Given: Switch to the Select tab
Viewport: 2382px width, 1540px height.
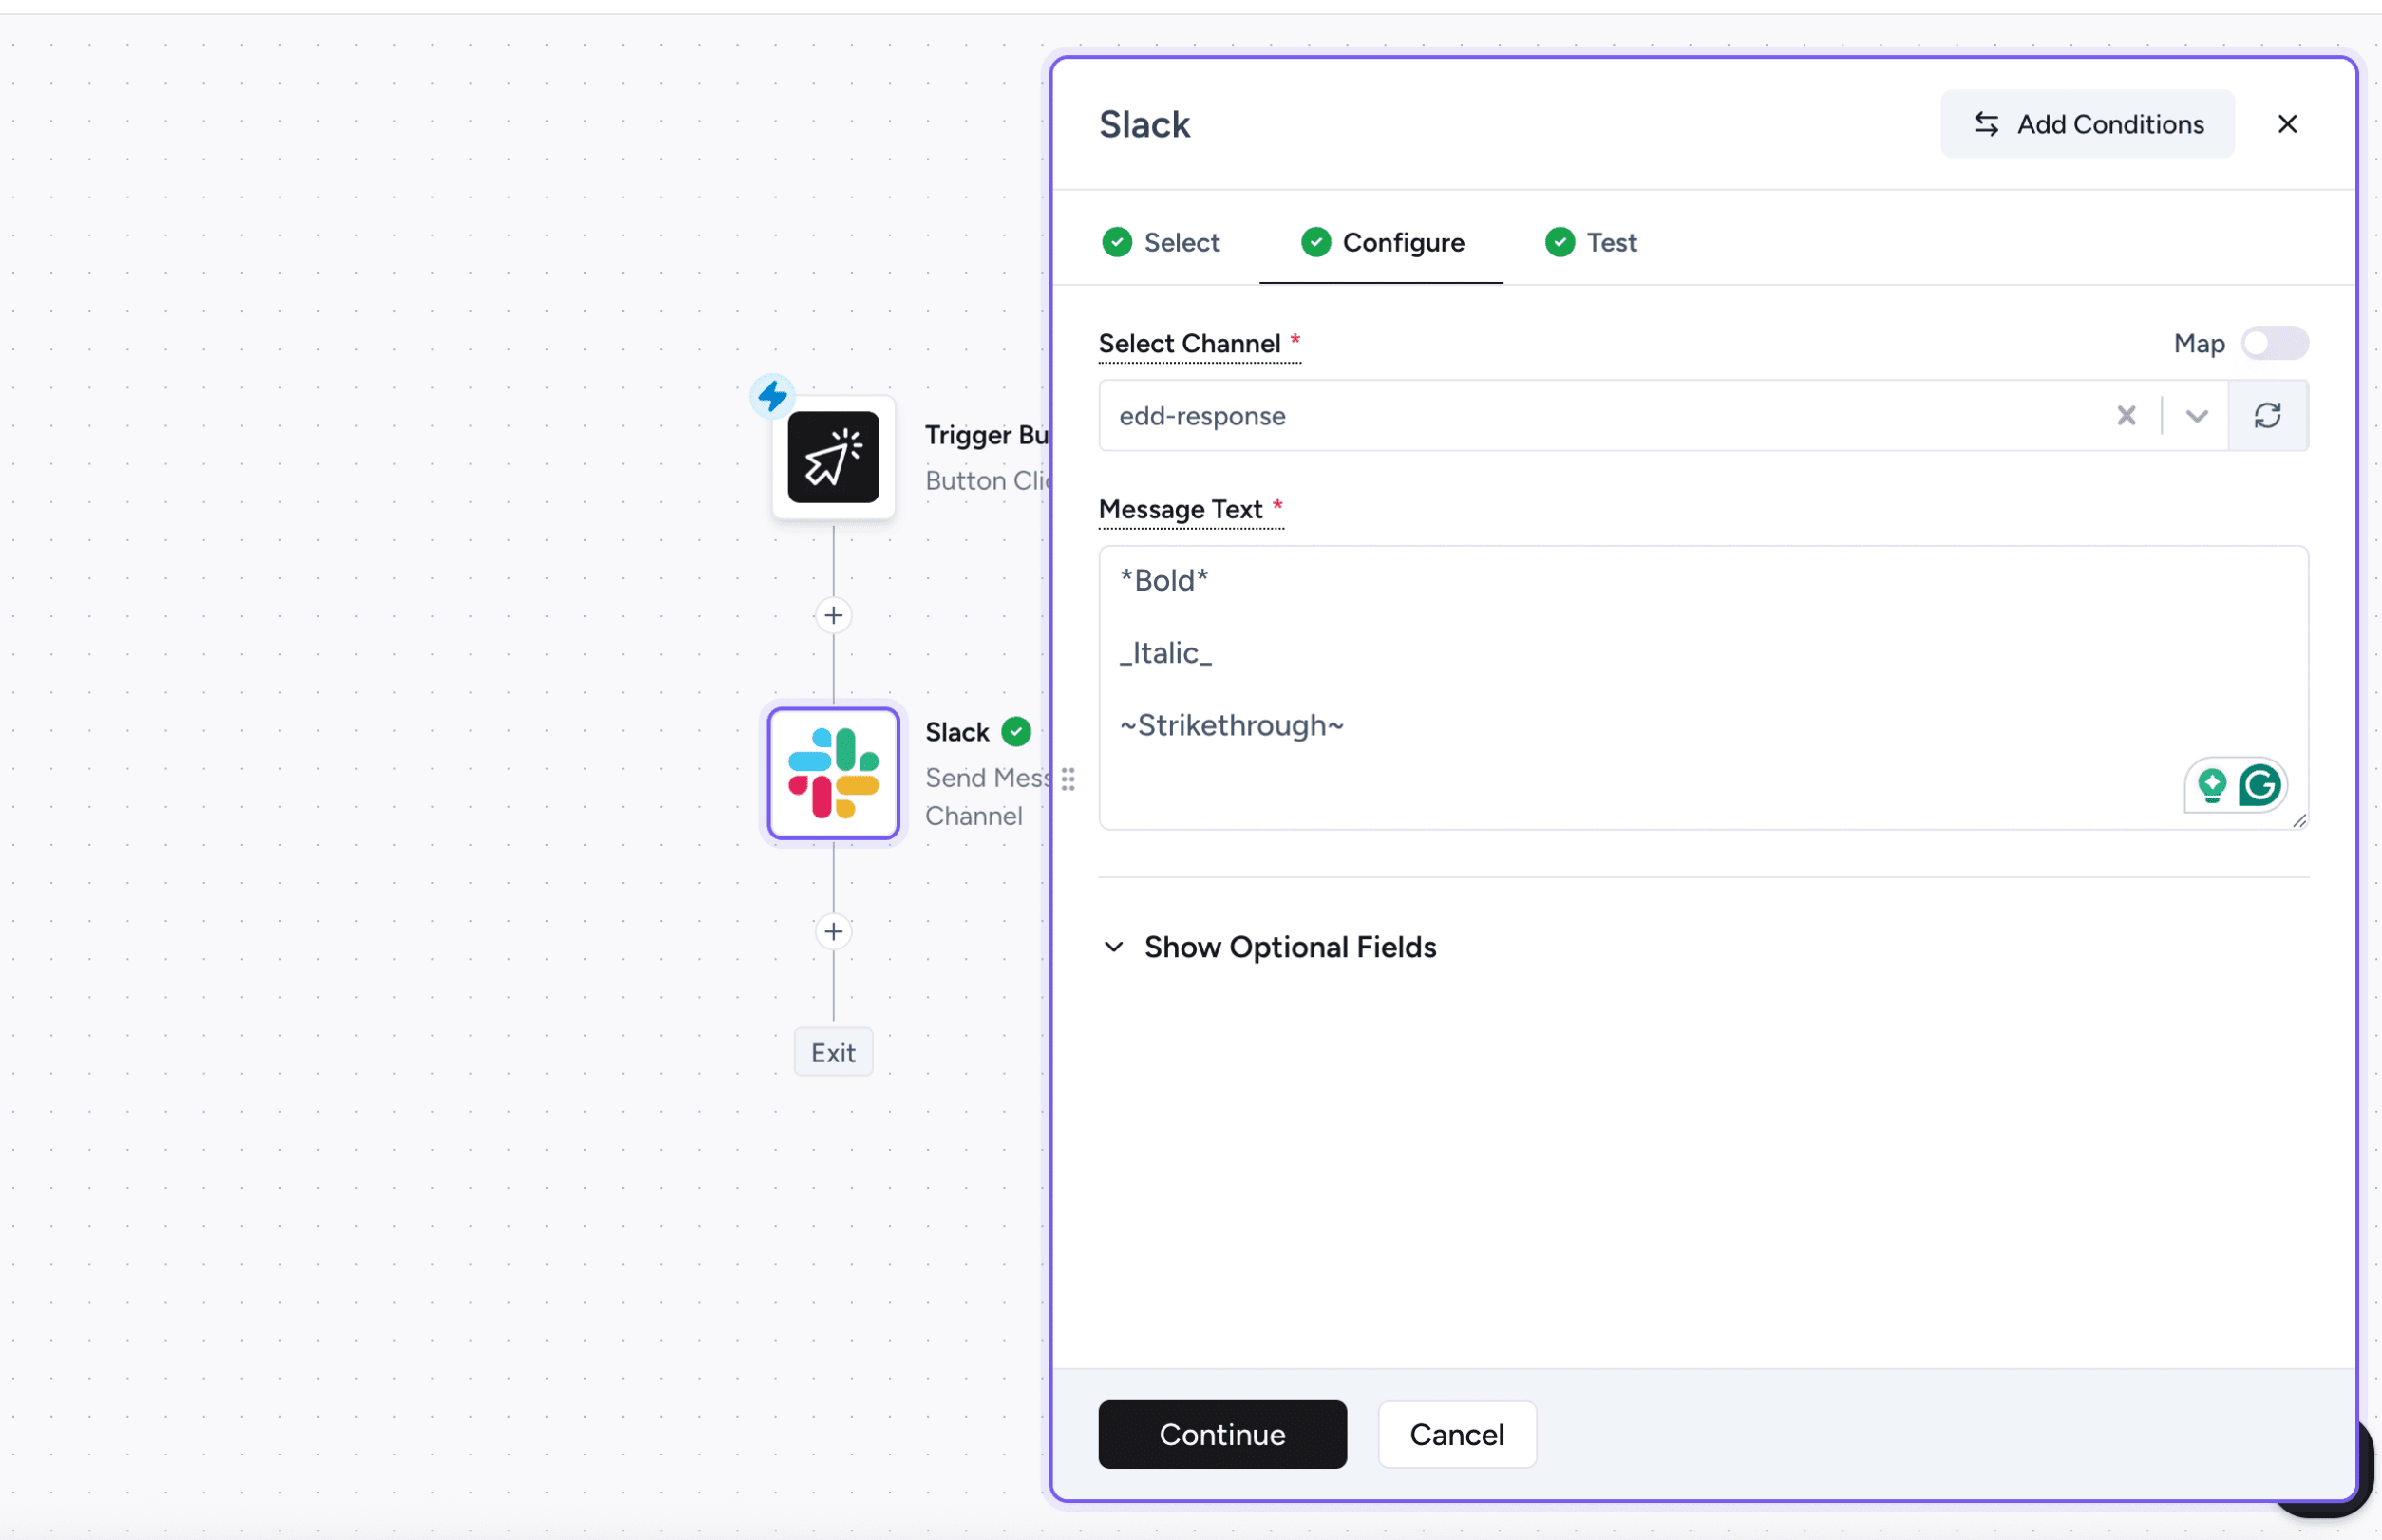Looking at the screenshot, I should (x=1161, y=242).
